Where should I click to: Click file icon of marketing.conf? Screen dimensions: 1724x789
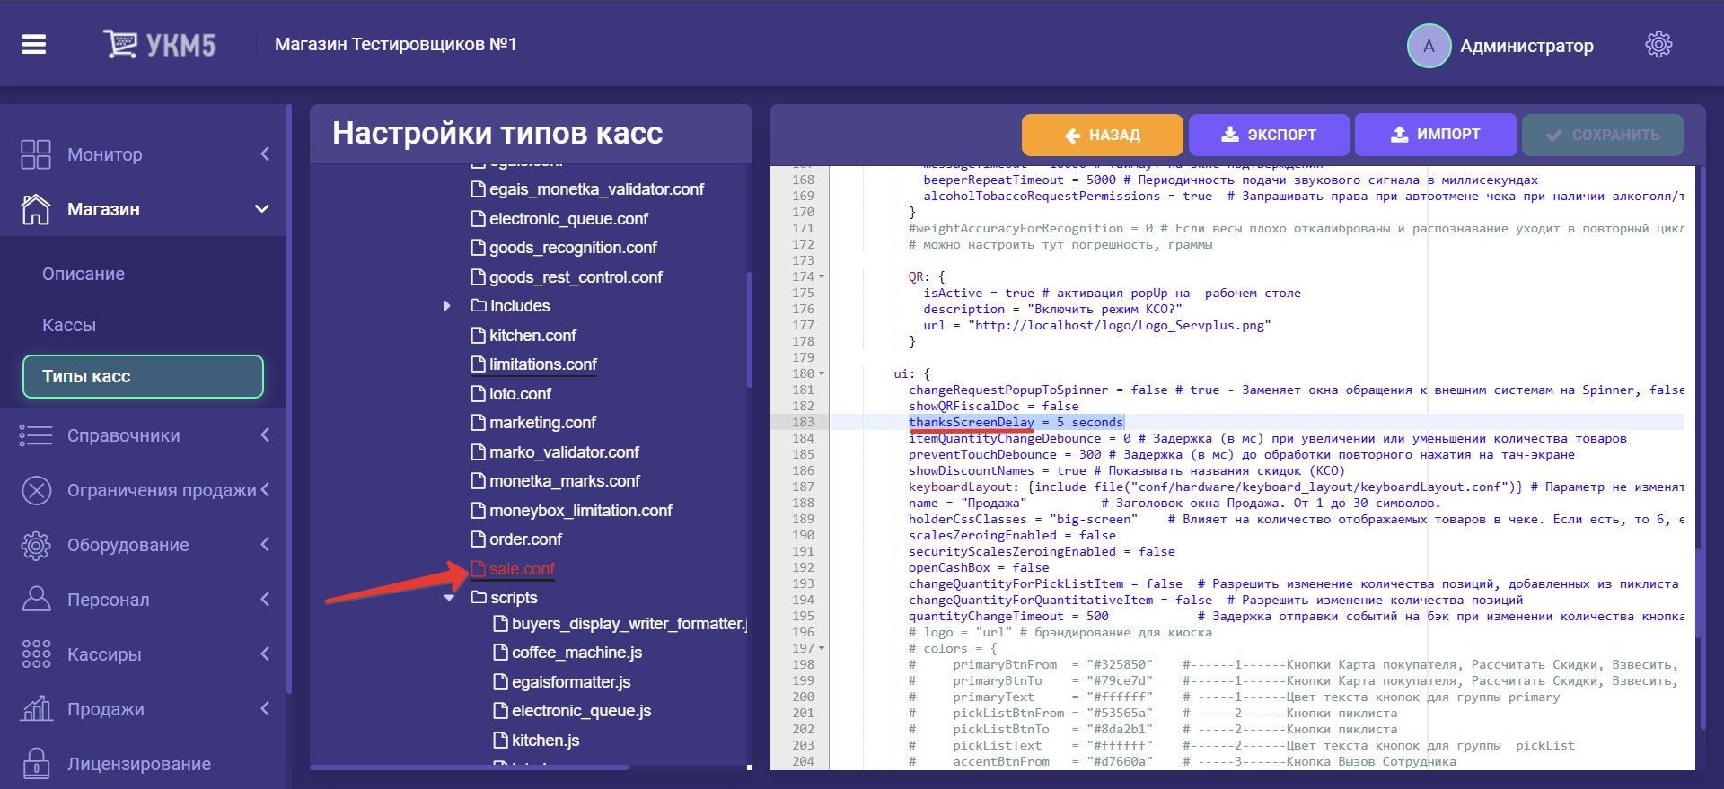coord(479,423)
